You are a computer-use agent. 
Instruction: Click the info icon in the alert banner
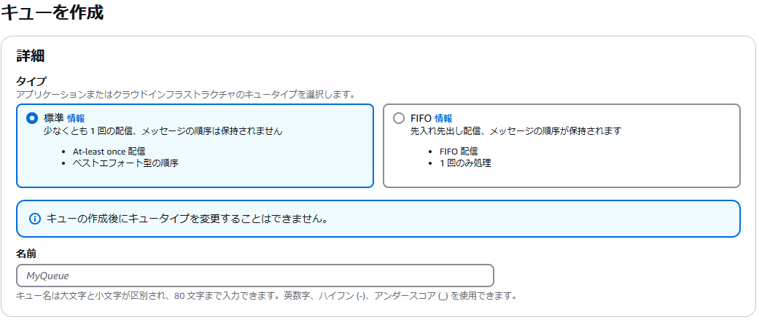click(x=34, y=219)
